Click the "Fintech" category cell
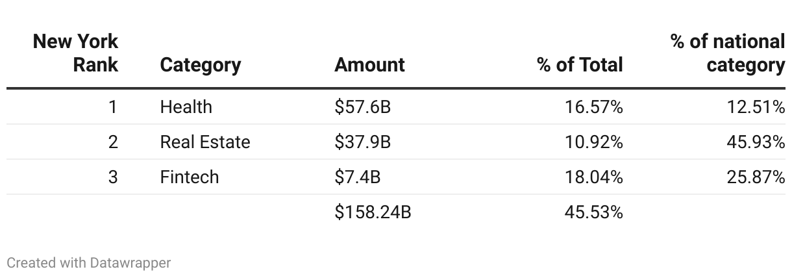The width and height of the screenshot is (792, 278). [x=189, y=177]
